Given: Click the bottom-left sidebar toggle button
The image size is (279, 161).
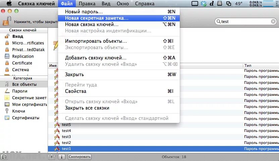Looking at the screenshot, I should point(4,157).
